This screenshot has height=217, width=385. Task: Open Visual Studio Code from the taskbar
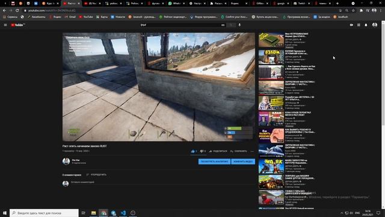(x=123, y=213)
